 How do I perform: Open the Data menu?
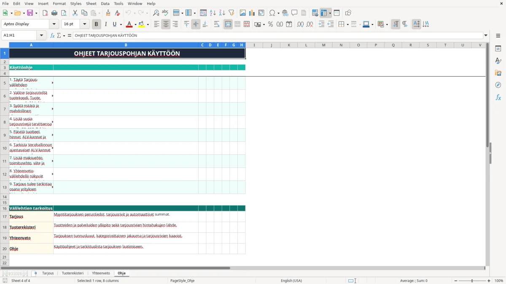point(105,3)
